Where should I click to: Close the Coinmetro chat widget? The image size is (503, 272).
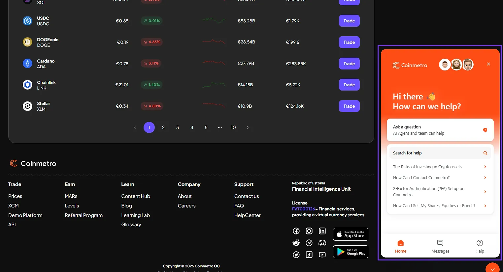(x=488, y=64)
